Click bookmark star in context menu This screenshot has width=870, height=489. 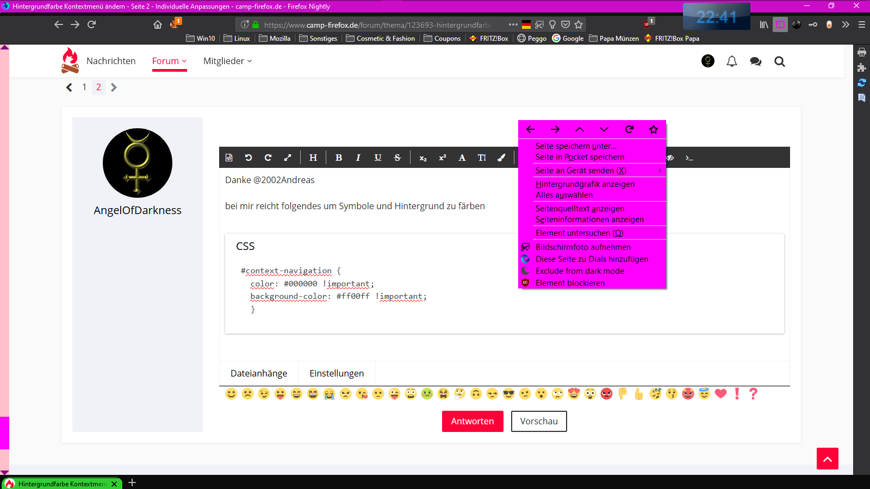pos(654,129)
